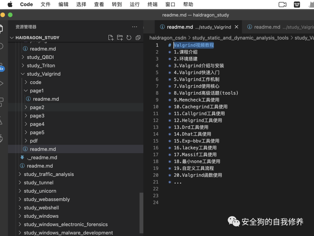Open the 转到 menu
The width and height of the screenshot is (314, 236).
[117, 4]
